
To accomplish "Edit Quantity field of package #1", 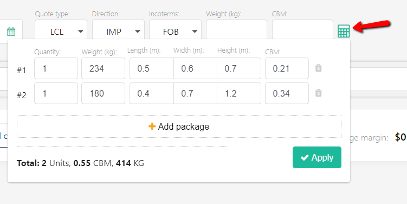I will 56,68.
